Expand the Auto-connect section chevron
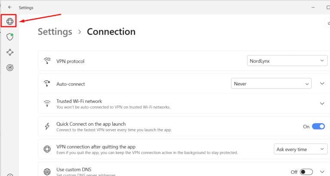330x176 pixels. pos(322,84)
